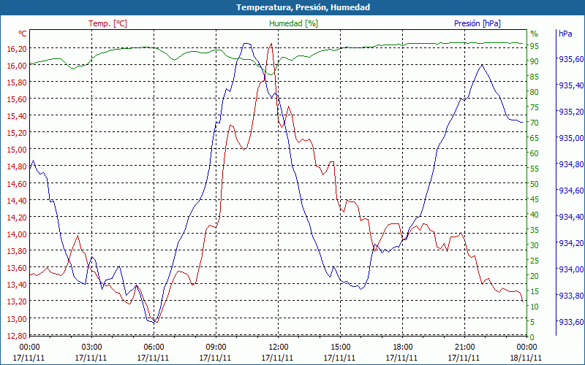Click the 15 humidity axis value
The image size is (585, 365).
(x=535, y=291)
